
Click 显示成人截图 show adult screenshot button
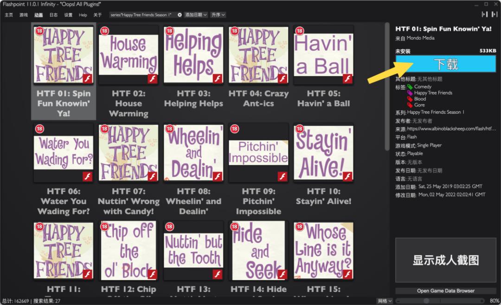[x=446, y=260]
